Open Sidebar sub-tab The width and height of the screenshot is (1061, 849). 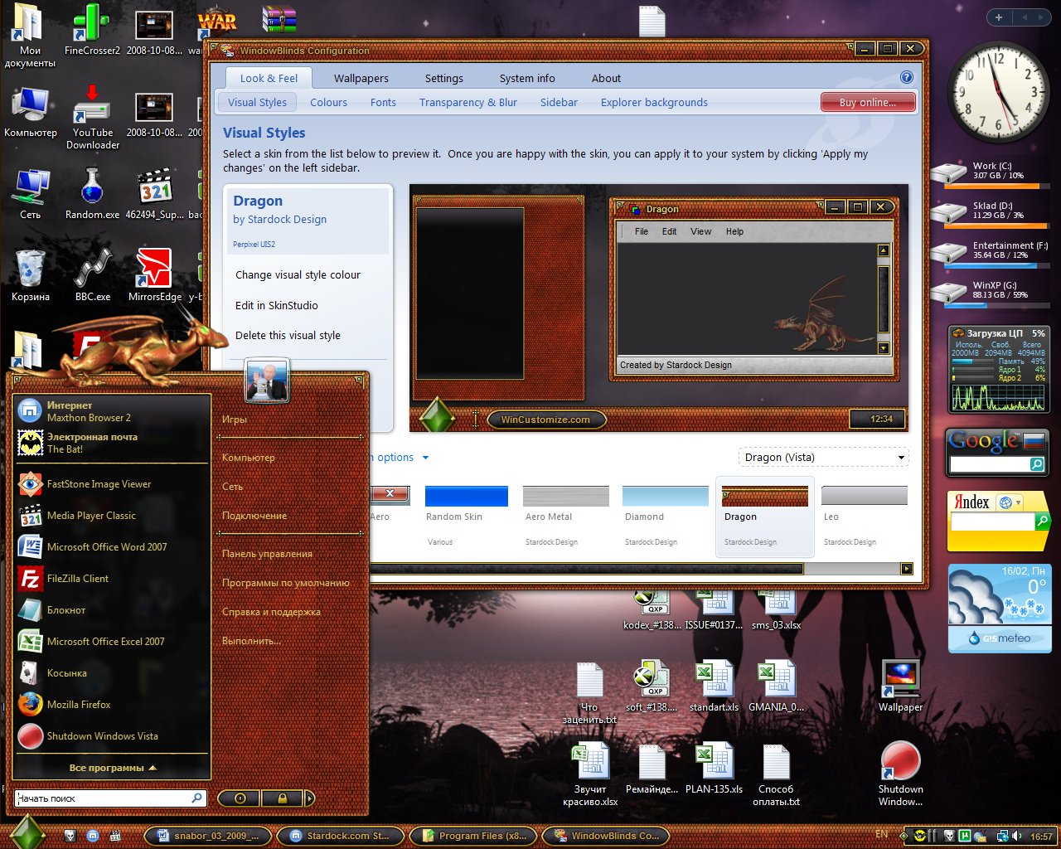(559, 102)
